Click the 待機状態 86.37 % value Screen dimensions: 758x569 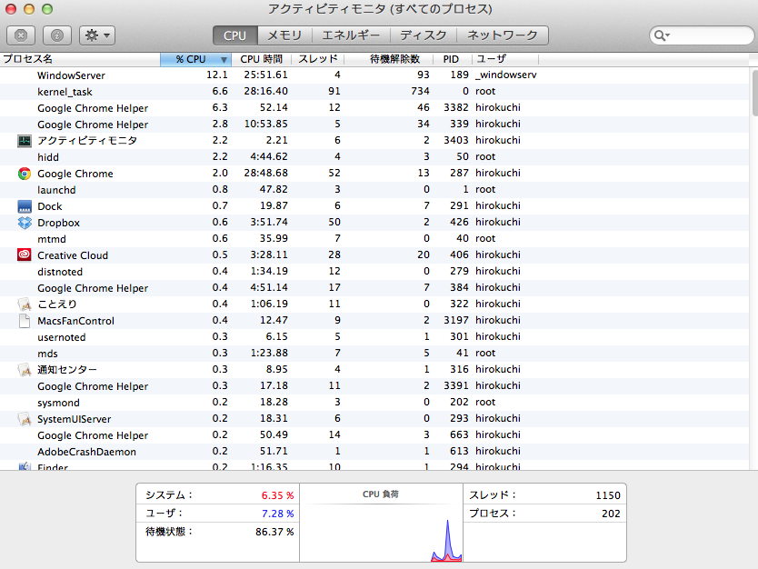[274, 532]
